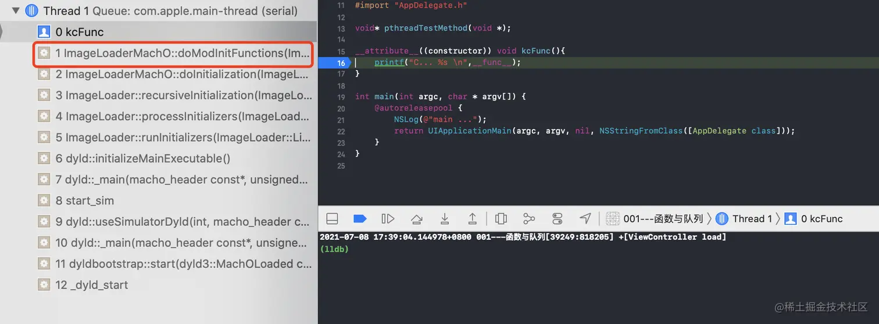
Task: Collapse the Thread 1 disclosure triangle
Action: (15, 10)
